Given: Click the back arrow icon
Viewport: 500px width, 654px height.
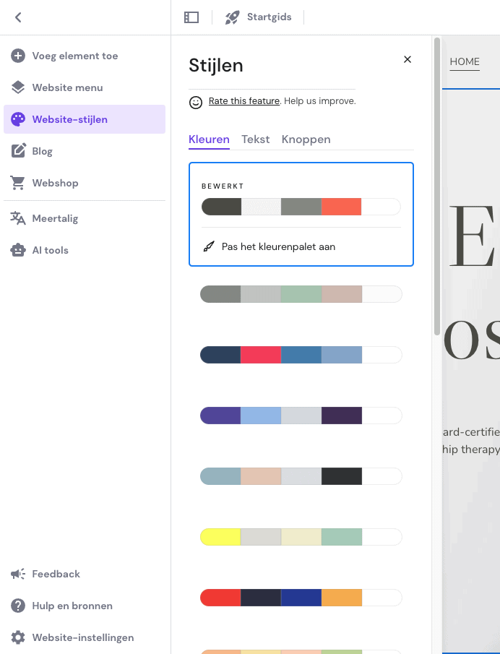Looking at the screenshot, I should point(18,17).
